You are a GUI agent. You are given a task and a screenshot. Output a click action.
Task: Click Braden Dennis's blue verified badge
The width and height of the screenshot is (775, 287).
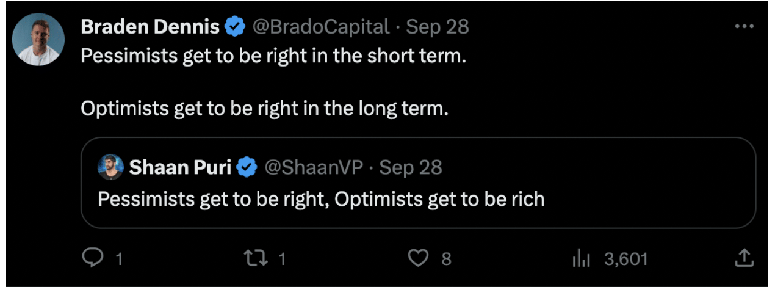pos(235,27)
